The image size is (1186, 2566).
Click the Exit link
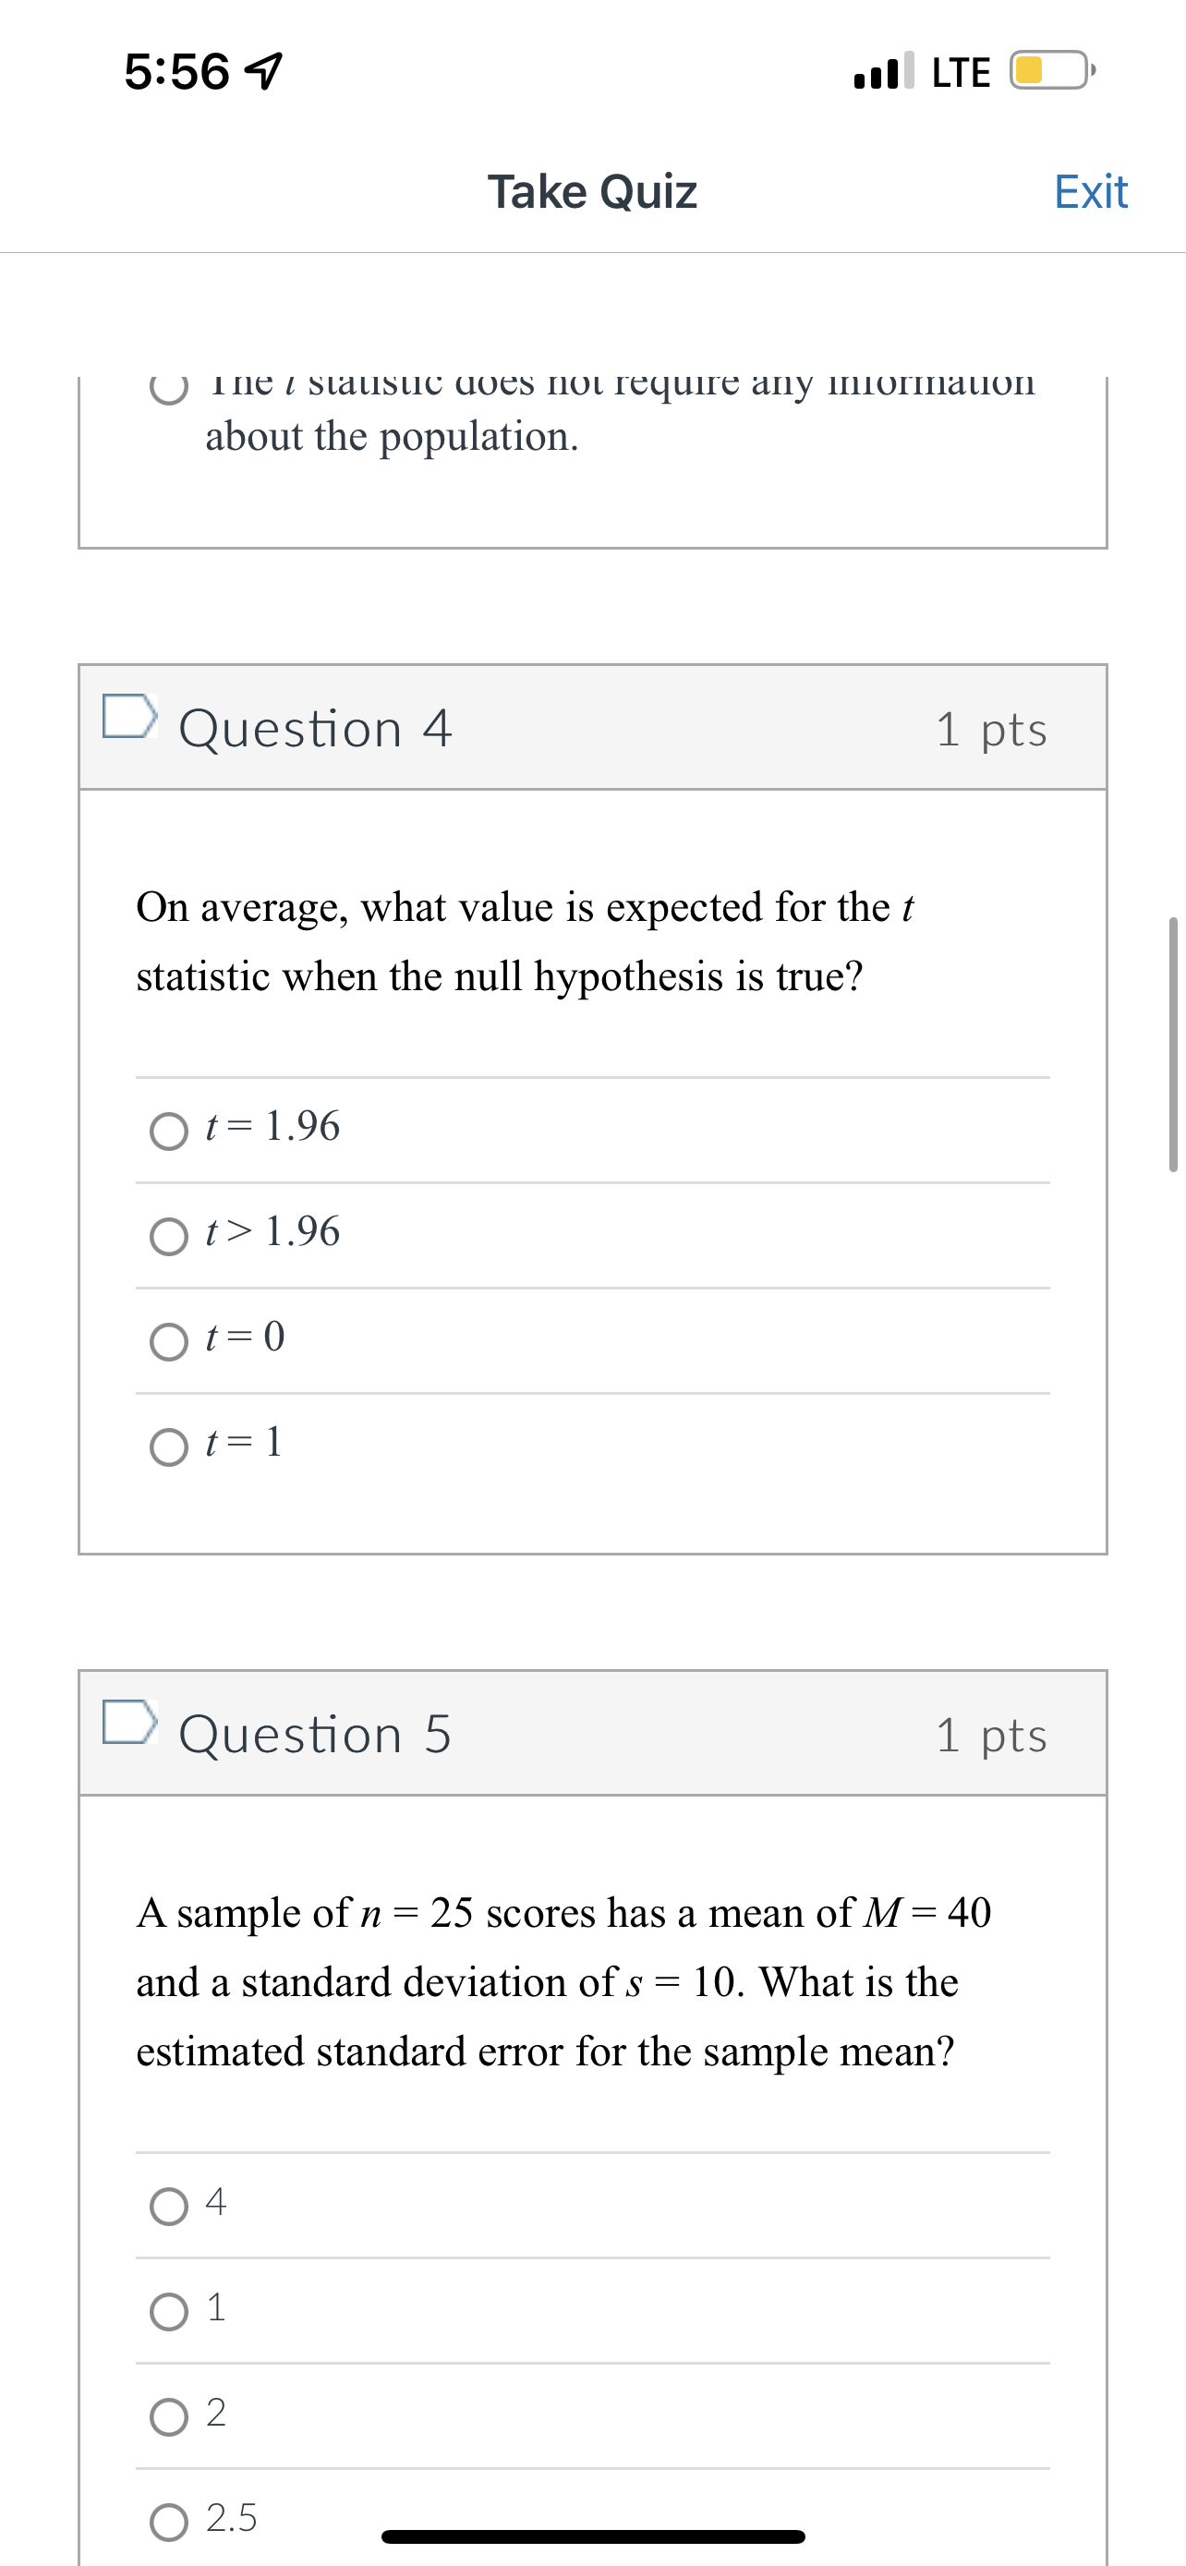(1092, 191)
